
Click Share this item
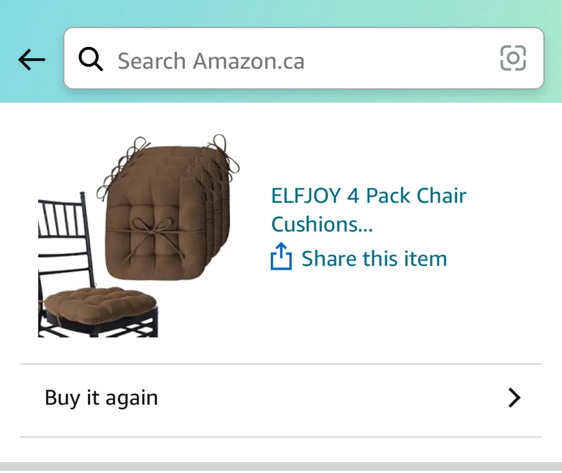[x=372, y=257]
